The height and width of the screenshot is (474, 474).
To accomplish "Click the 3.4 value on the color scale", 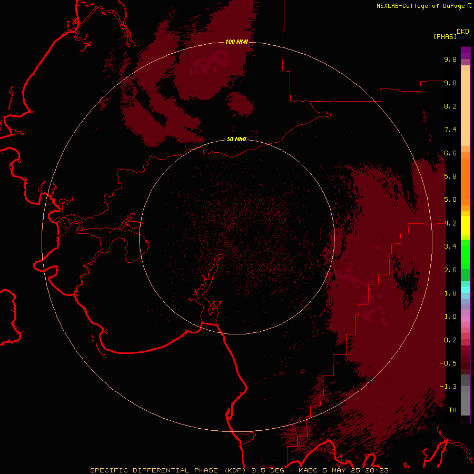I will click(450, 246).
